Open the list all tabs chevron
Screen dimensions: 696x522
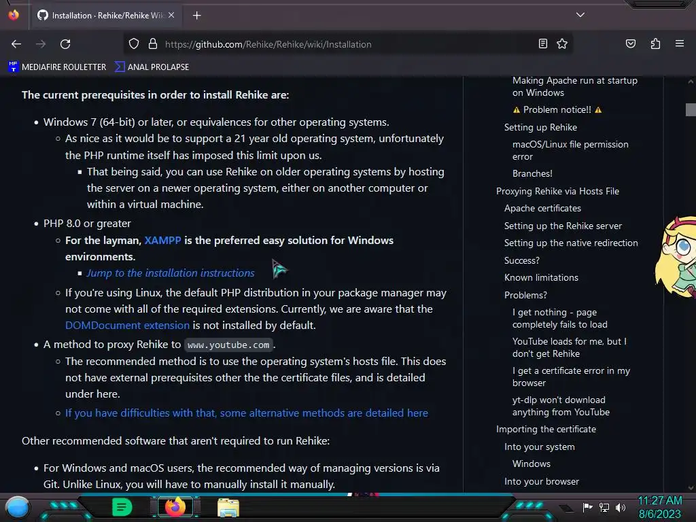pyautogui.click(x=580, y=15)
